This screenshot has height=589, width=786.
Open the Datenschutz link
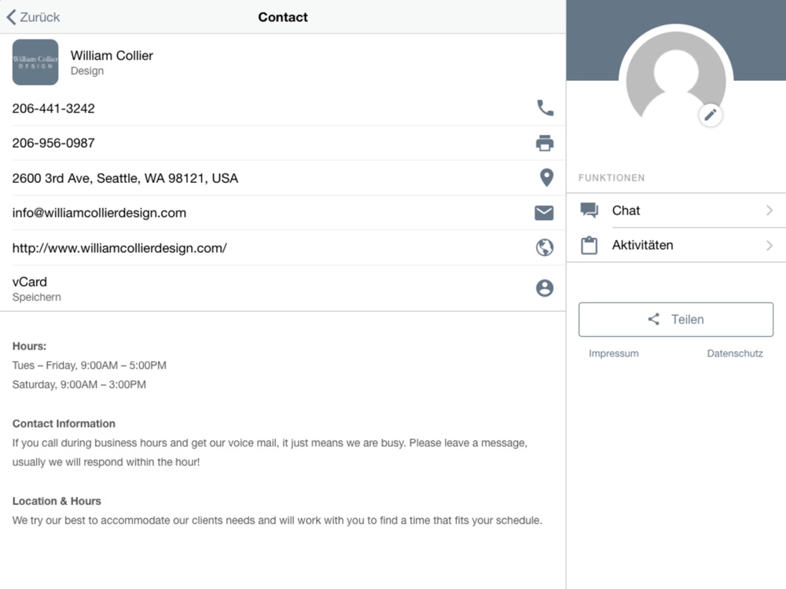click(x=735, y=353)
